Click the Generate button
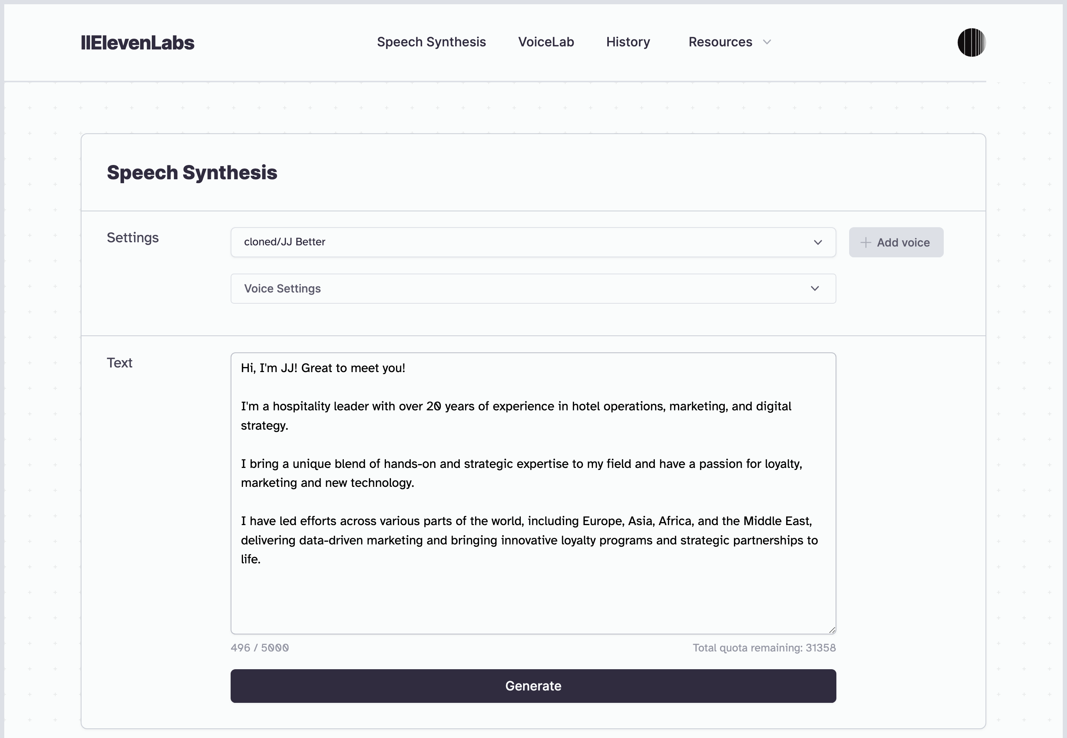 coord(533,686)
